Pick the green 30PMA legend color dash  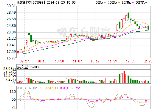tap(146, 2)
